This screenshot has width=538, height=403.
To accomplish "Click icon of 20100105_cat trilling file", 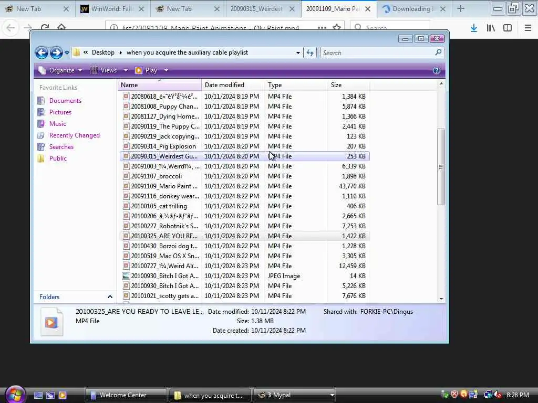I will point(126,206).
